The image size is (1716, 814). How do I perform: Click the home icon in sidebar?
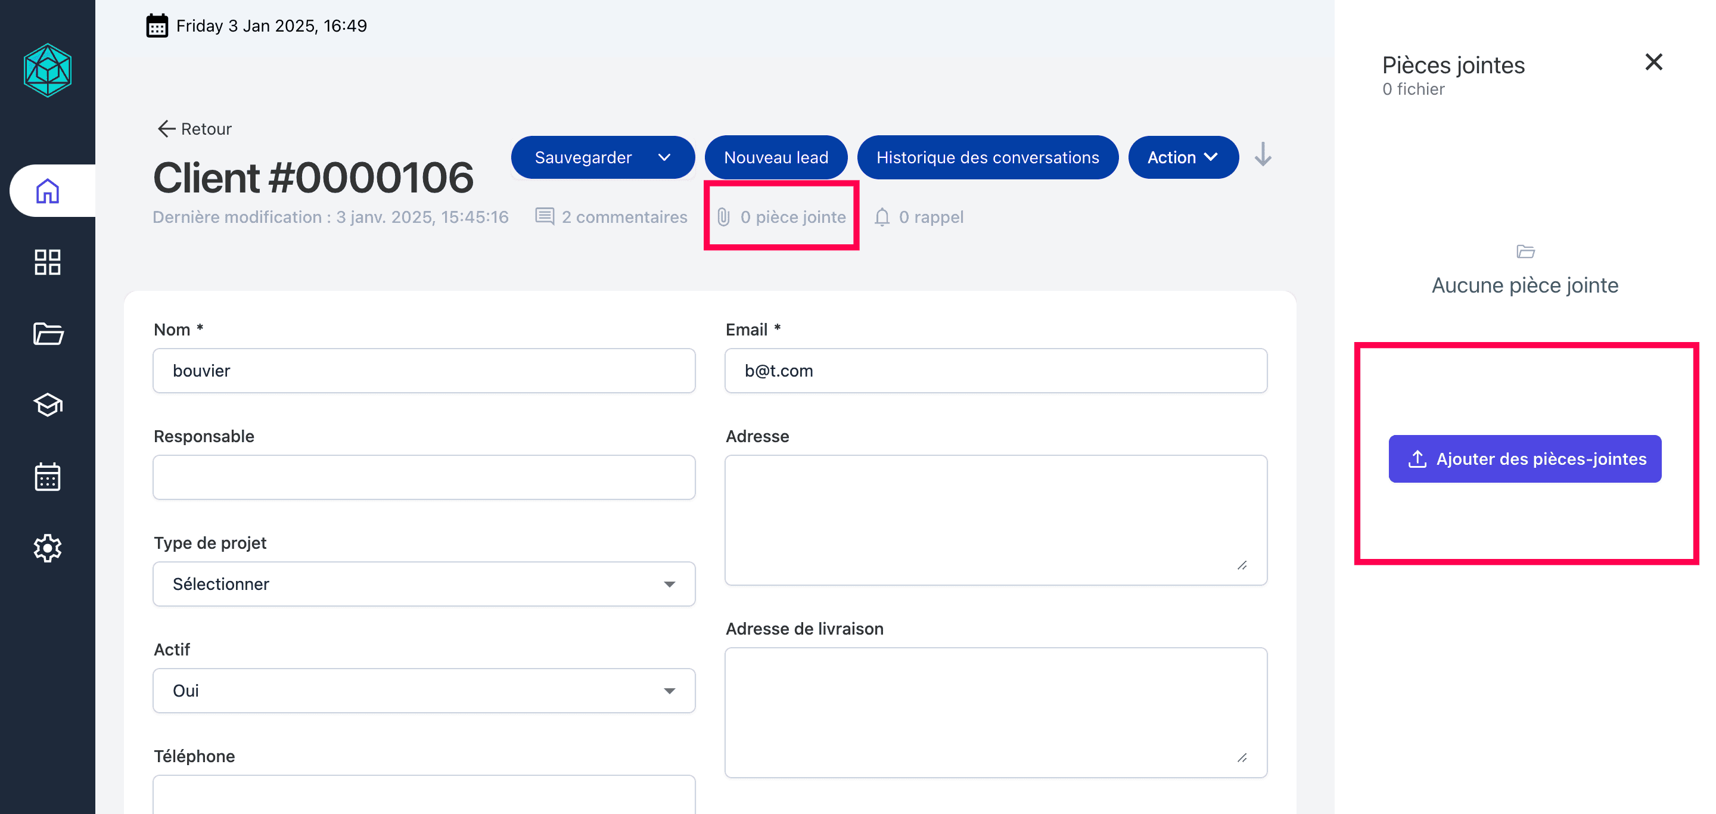pyautogui.click(x=47, y=191)
